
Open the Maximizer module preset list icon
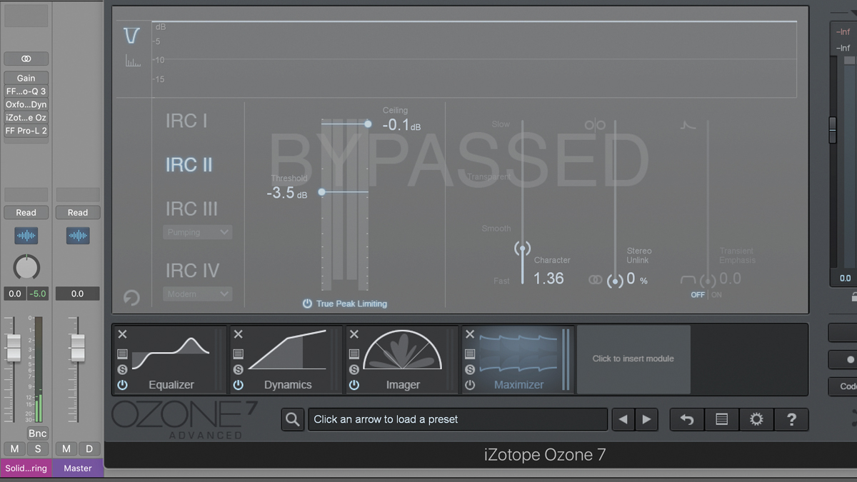click(469, 353)
